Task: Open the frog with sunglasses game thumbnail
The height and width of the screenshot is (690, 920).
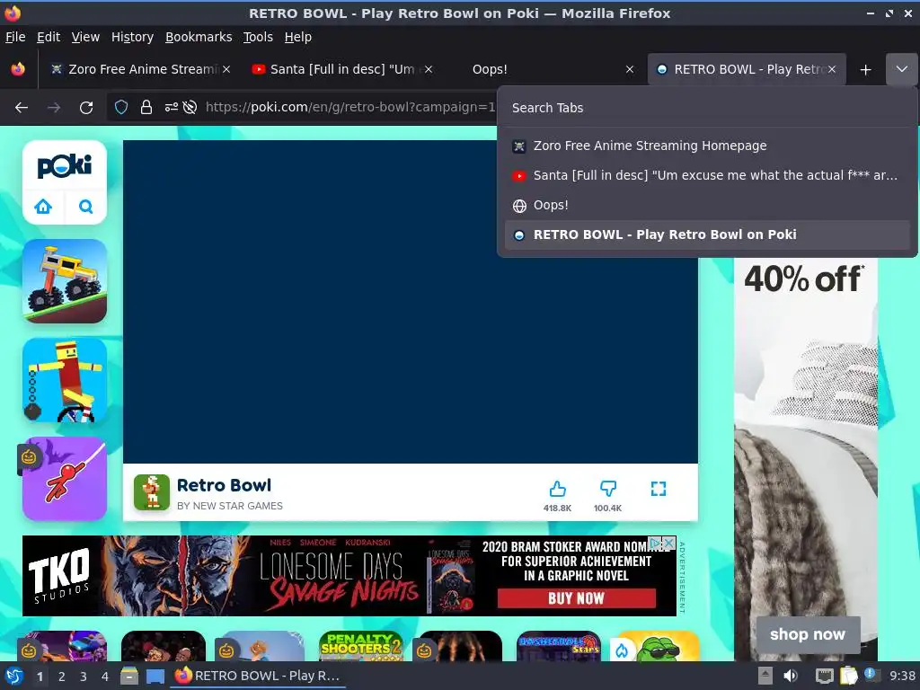Action: click(658, 646)
